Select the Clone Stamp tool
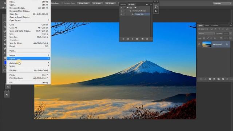This screenshot has height=131, width=233. tap(5, 36)
